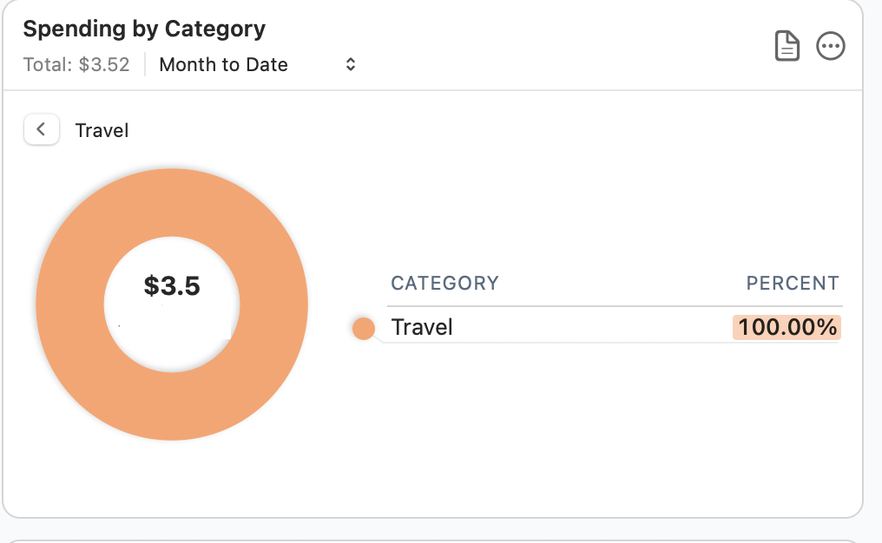Image resolution: width=882 pixels, height=543 pixels.
Task: Click the divider line under the header
Action: point(434,90)
